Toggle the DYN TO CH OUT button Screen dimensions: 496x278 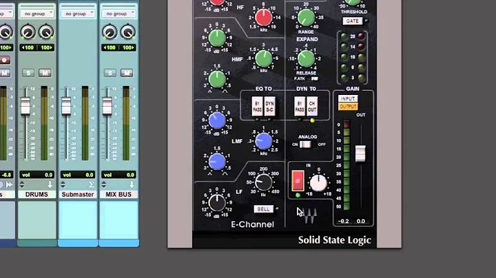[312, 107]
